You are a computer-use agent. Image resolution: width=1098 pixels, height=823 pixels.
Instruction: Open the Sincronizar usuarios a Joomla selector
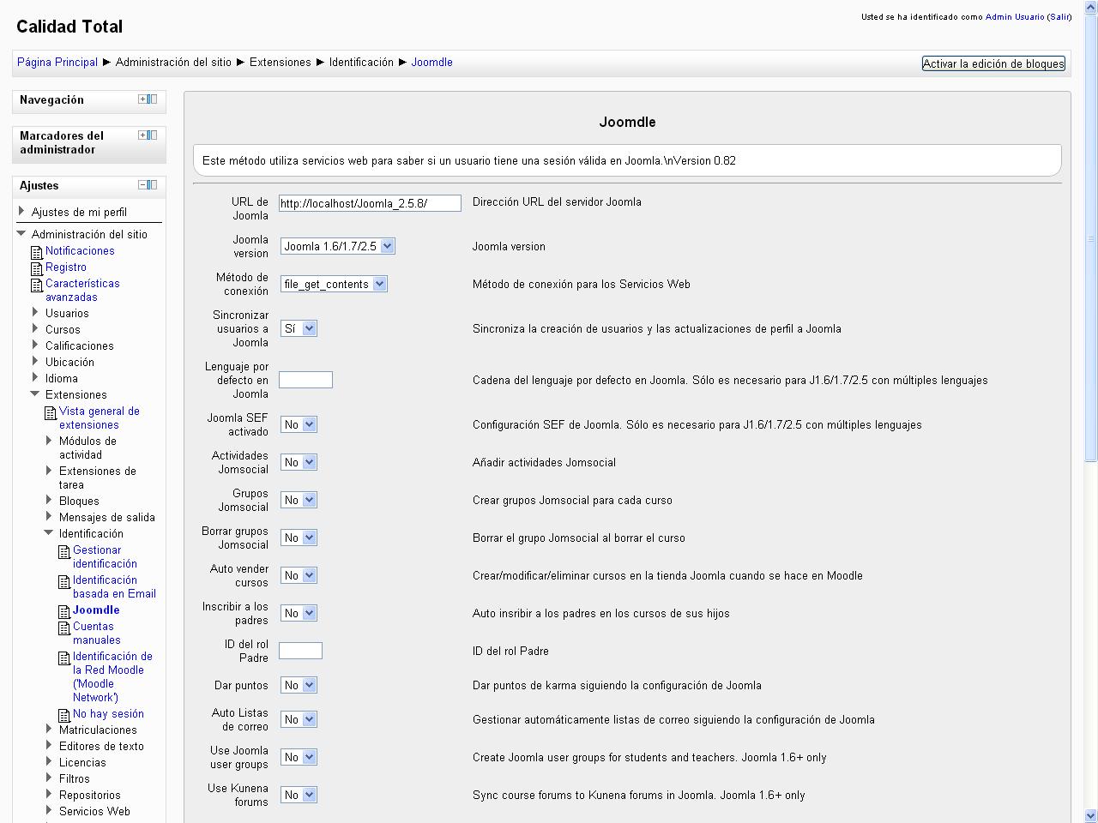tap(299, 328)
